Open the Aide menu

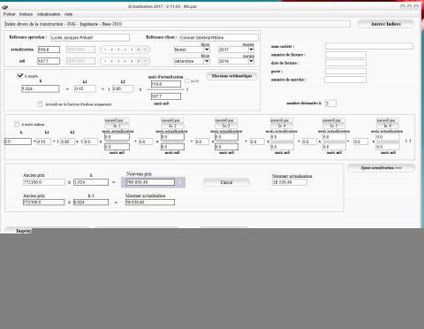click(68, 14)
